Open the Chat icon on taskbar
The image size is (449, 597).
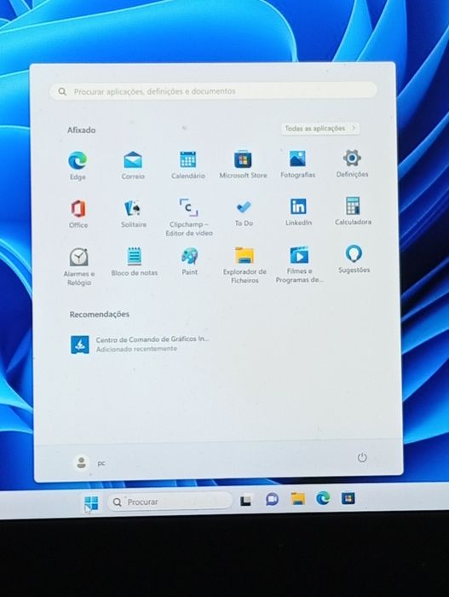(272, 499)
